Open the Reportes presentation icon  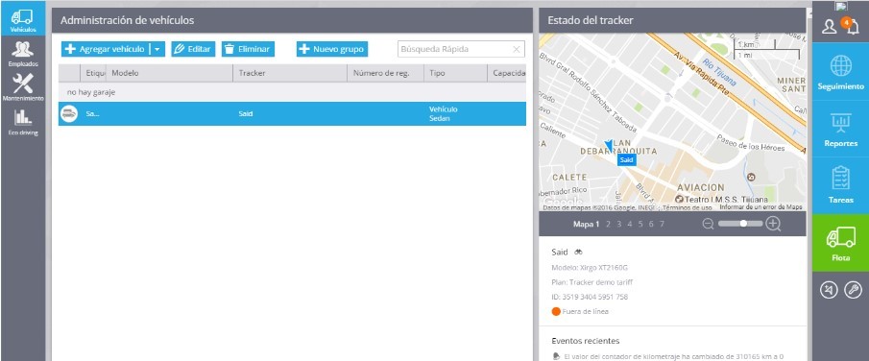[840, 129]
